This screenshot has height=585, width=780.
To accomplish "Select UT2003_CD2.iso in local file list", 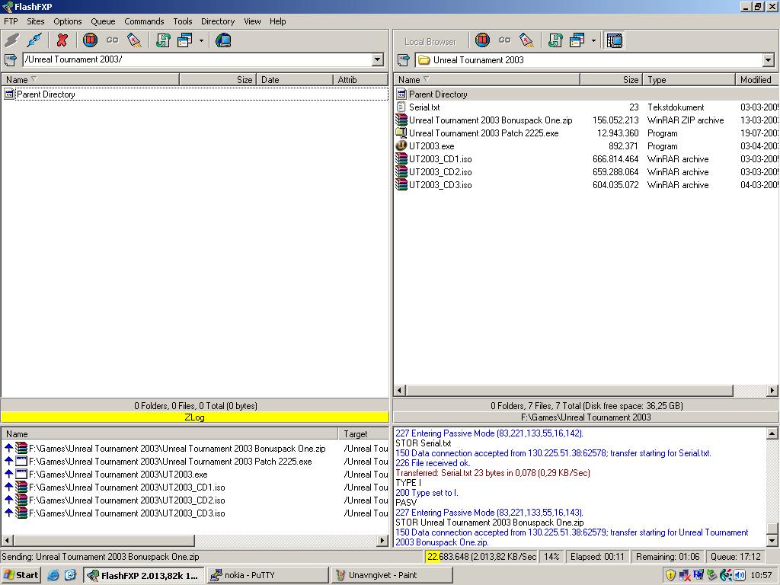I will click(586, 171).
